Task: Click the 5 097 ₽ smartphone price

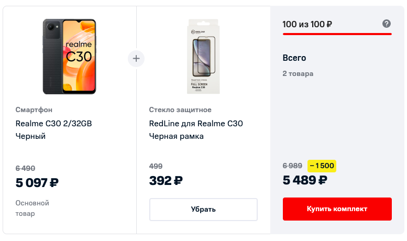Action: 37,183
